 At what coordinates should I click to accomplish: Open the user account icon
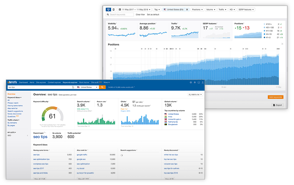tap(203, 82)
